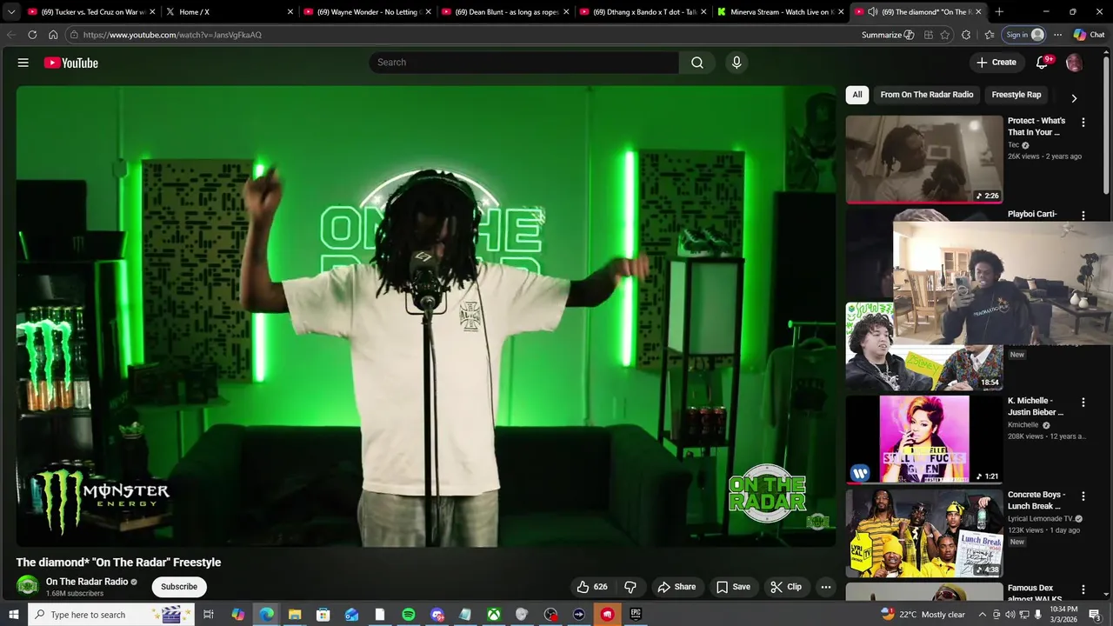Open Epic Games Launcher from the taskbar
Image resolution: width=1113 pixels, height=626 pixels.
[636, 615]
